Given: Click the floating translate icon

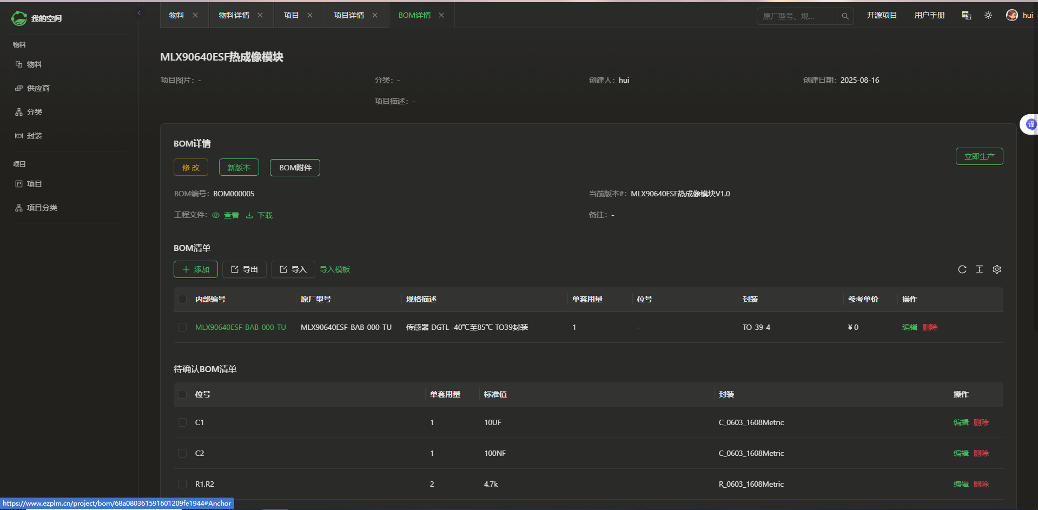Looking at the screenshot, I should pos(1030,124).
